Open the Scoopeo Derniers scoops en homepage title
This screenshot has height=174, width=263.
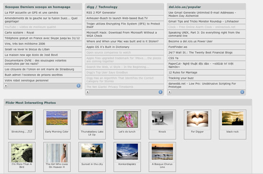coord(38,7)
